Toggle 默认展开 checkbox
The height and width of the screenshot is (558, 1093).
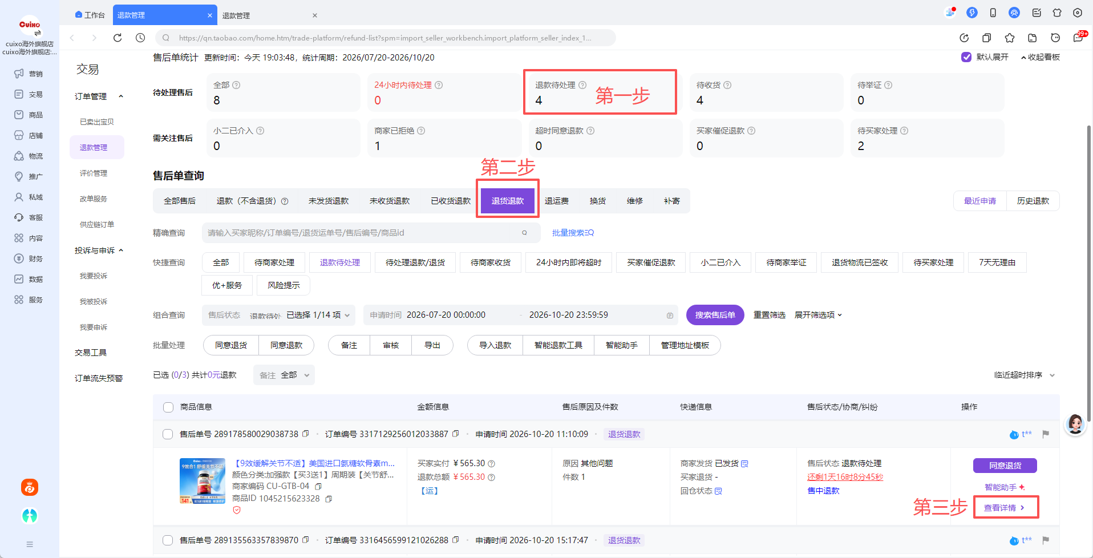coord(966,57)
